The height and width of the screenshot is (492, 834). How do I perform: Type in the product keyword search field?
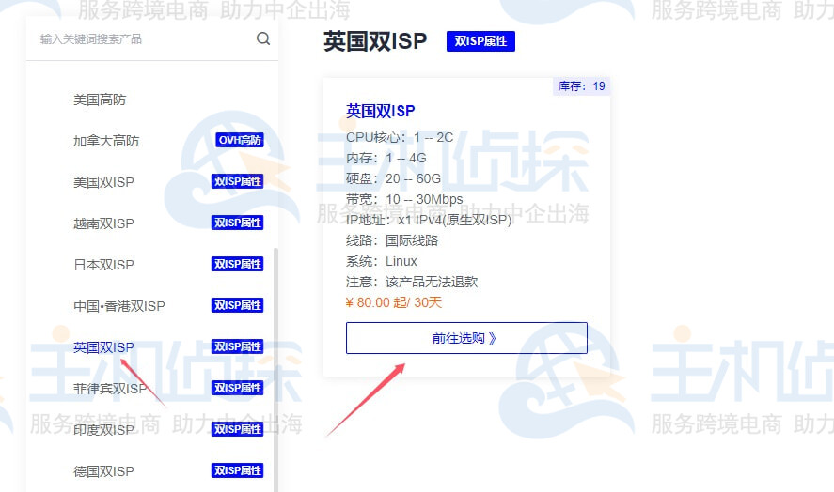[141, 39]
